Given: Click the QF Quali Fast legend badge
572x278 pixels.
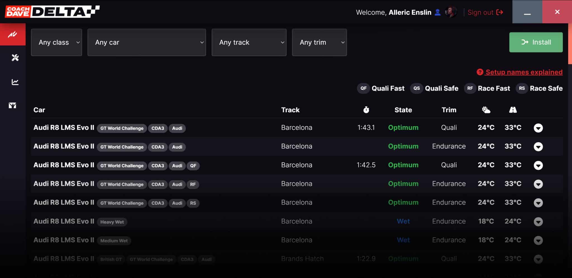Looking at the screenshot, I should tap(363, 88).
